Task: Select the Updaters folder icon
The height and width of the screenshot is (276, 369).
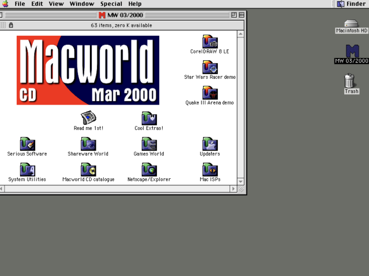Action: [x=210, y=144]
